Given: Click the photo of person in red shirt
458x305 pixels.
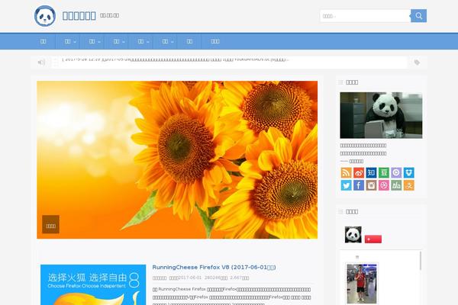Looking at the screenshot, I should coord(362,284).
